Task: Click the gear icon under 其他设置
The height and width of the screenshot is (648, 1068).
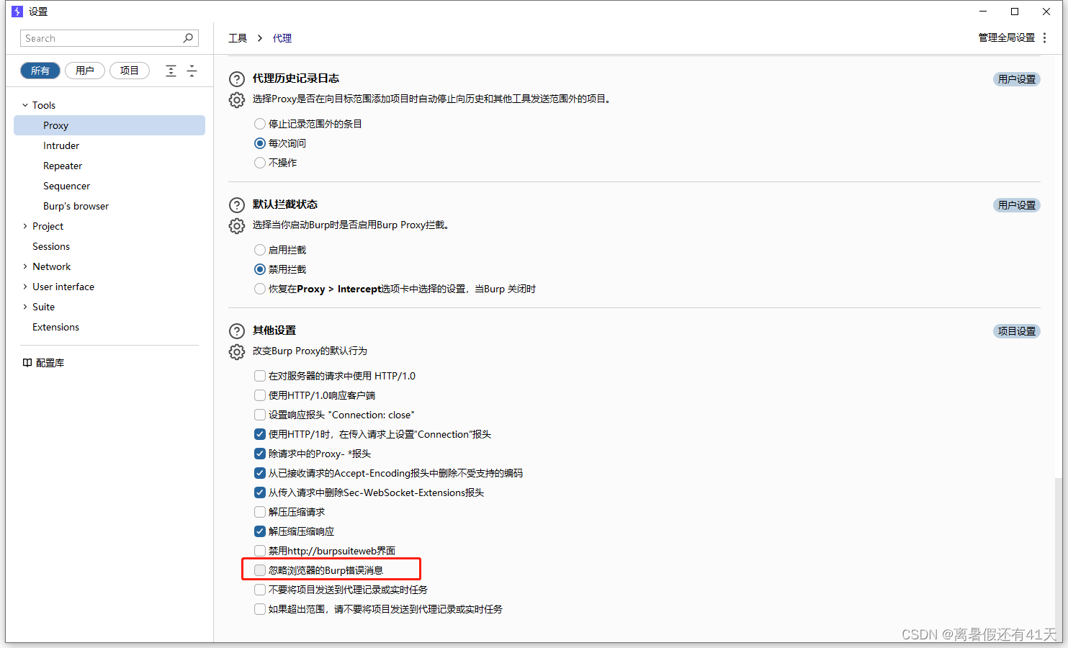Action: point(237,352)
